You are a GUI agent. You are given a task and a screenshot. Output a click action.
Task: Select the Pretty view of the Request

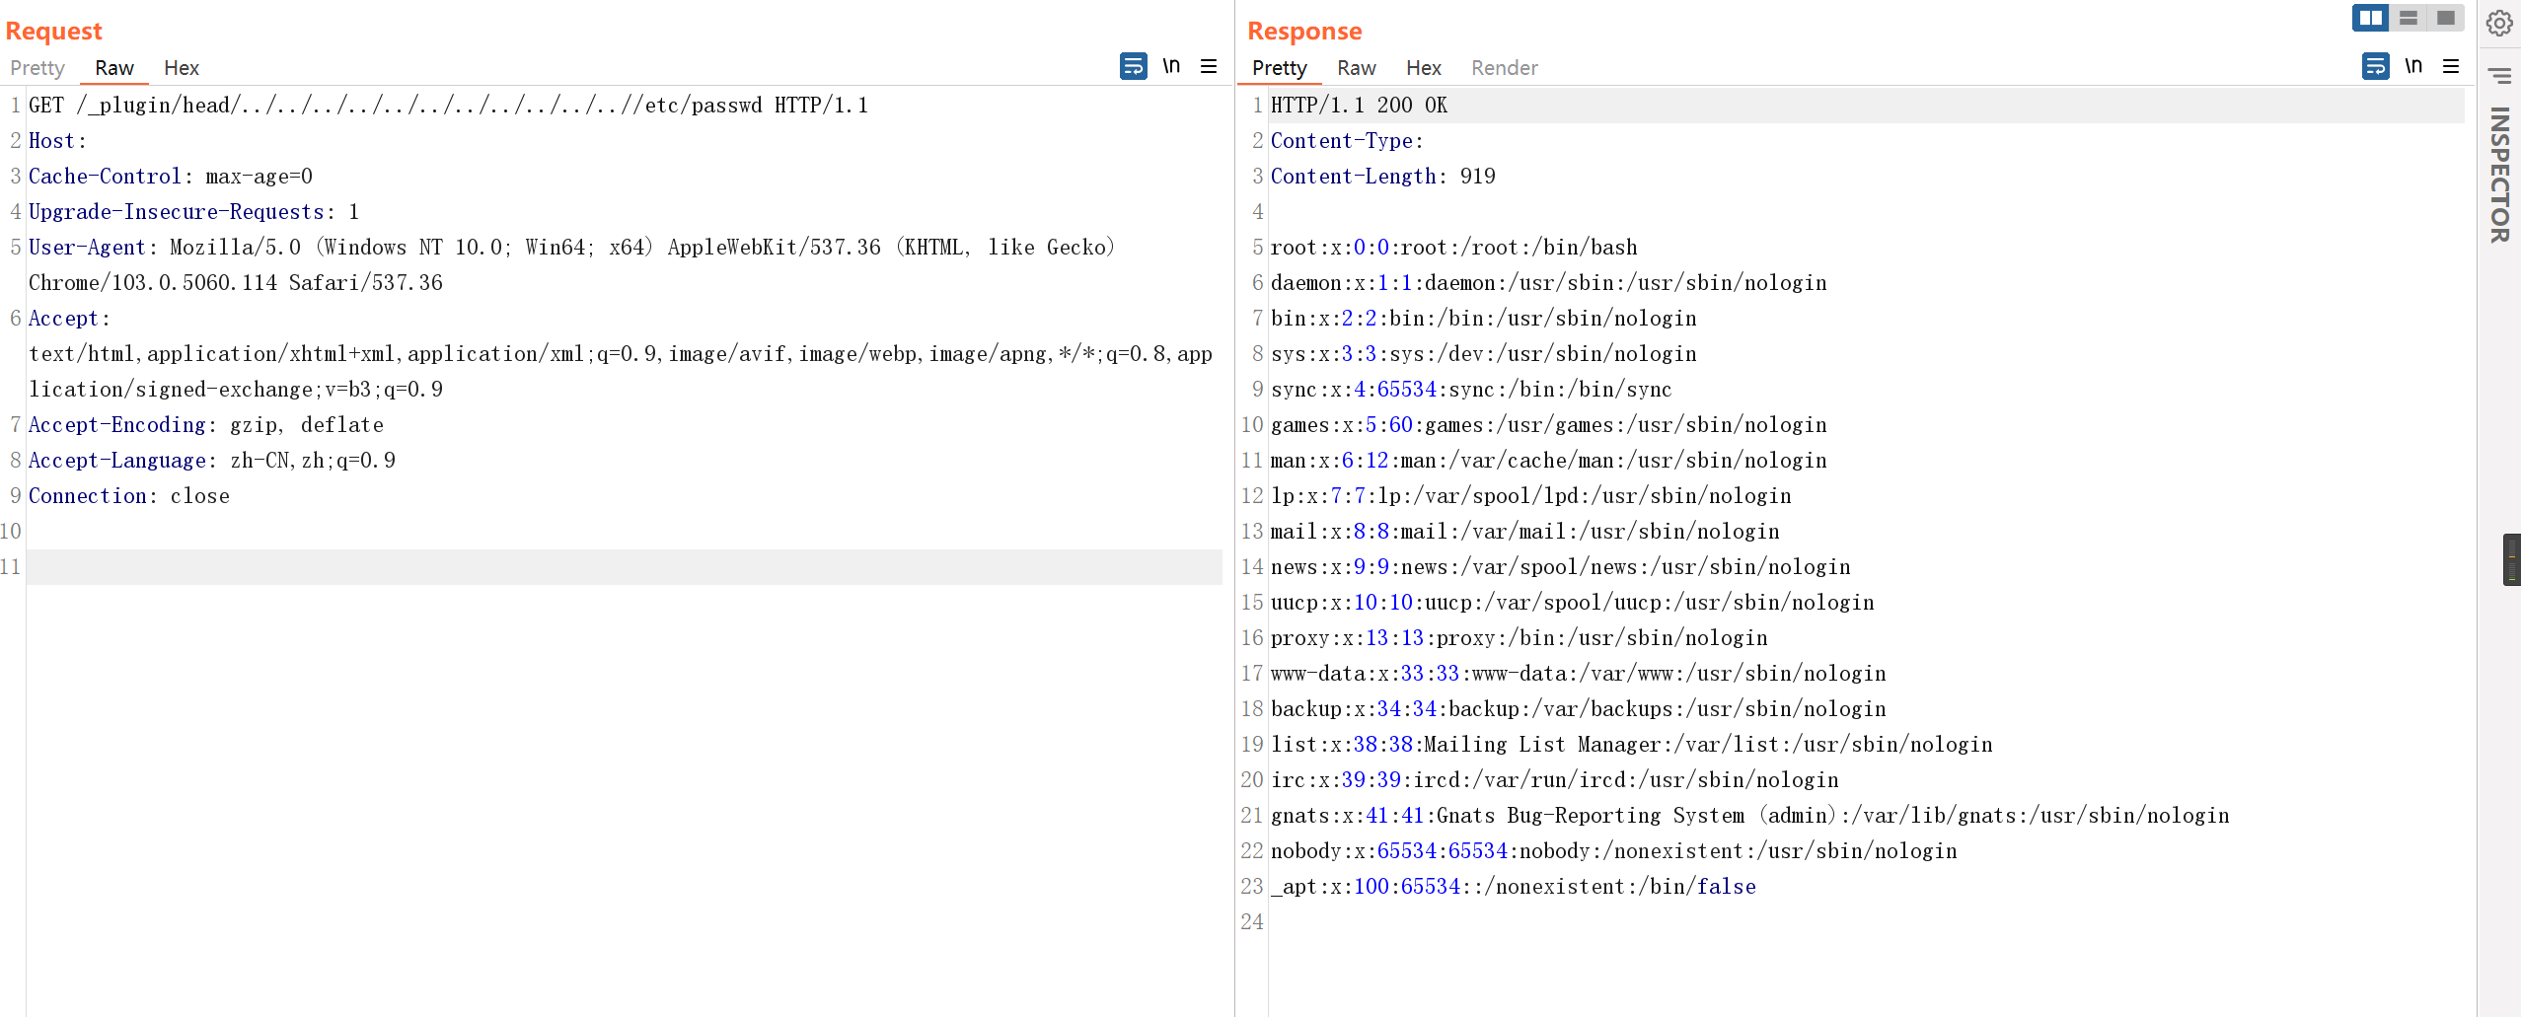tap(37, 67)
